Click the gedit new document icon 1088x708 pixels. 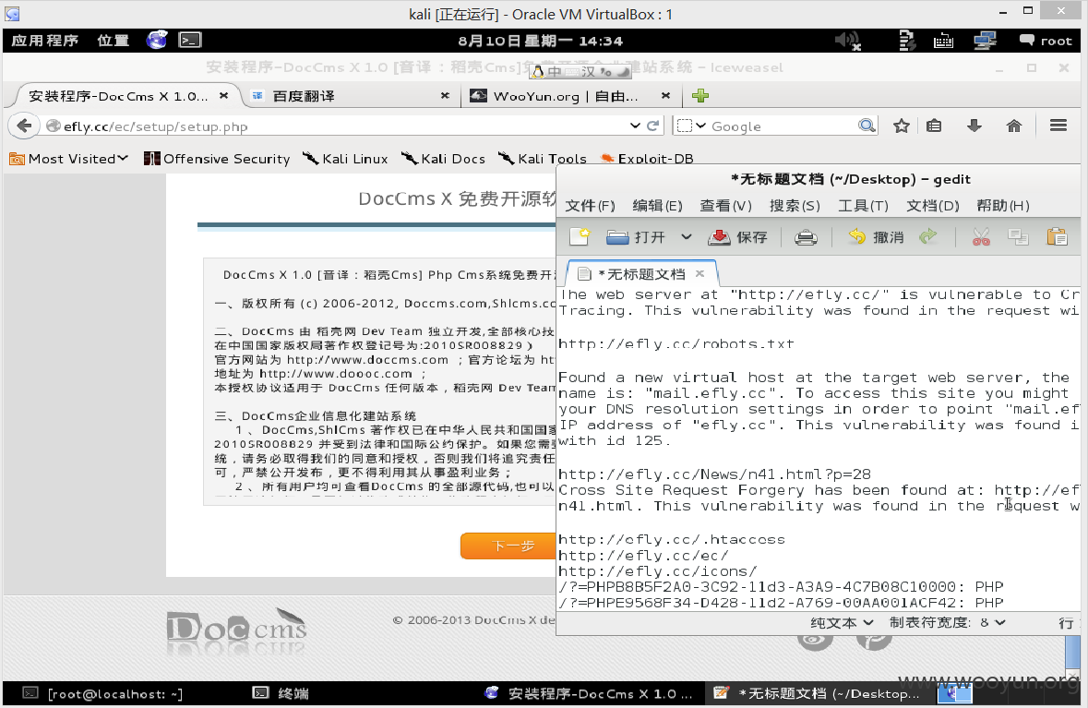coord(580,236)
